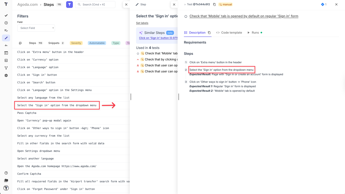Select the status circle beside 'Check that Mobile tab' test
345x194 pixels.
(x=137, y=53)
